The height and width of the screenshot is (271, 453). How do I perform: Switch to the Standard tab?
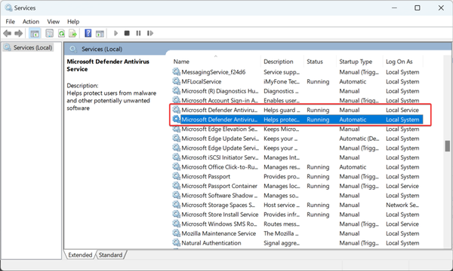coord(110,255)
